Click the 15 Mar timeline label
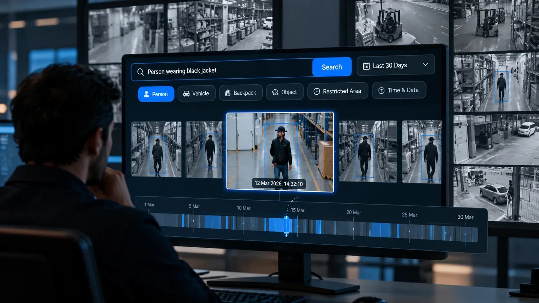The image size is (539, 303). point(298,210)
